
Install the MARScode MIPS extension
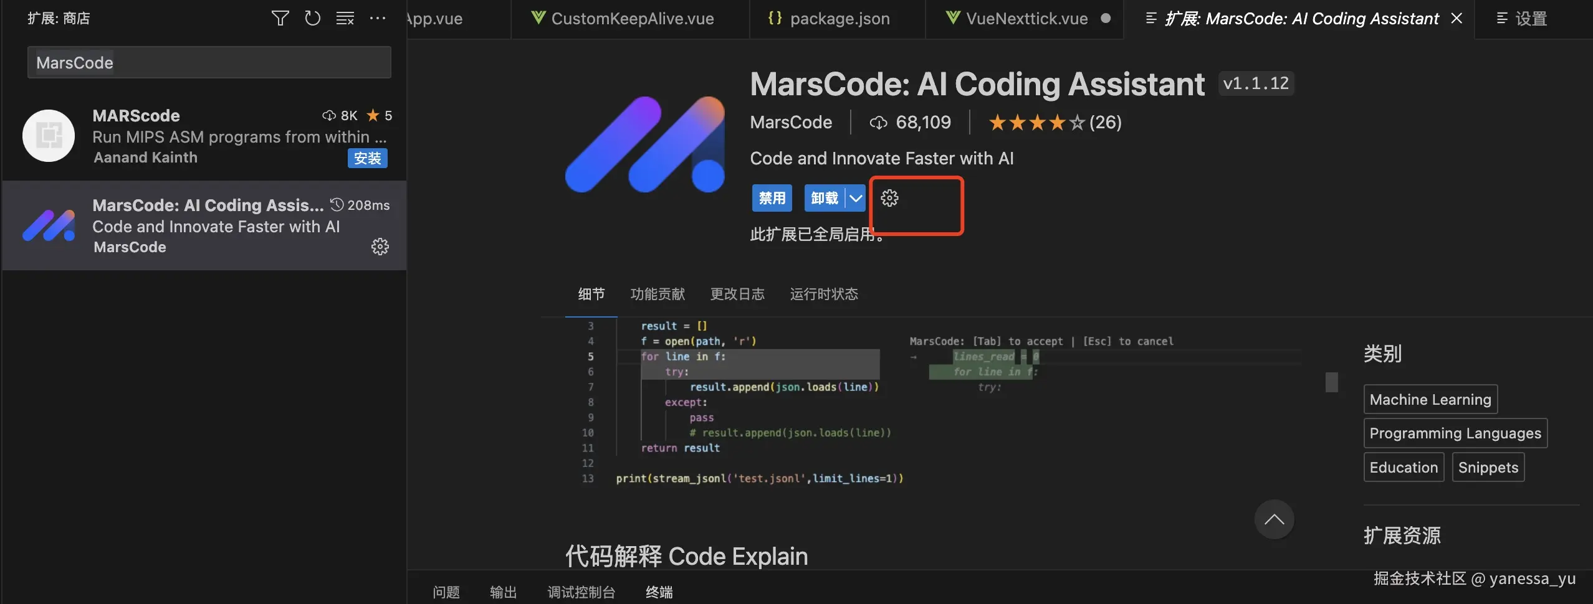point(367,158)
